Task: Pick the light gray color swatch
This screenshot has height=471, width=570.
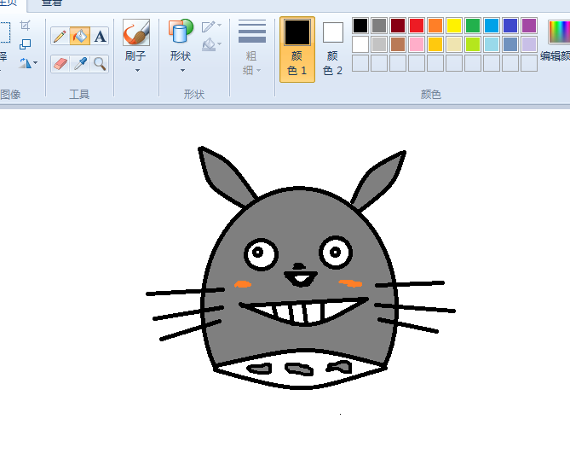Action: point(379,44)
